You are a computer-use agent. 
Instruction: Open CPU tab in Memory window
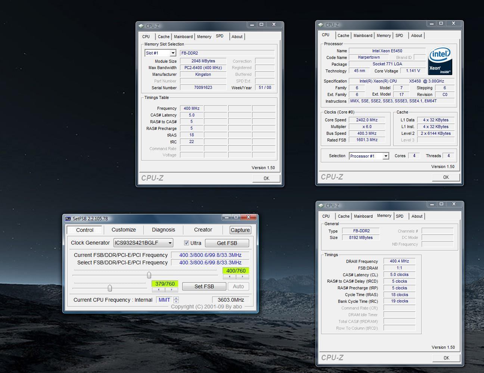click(326, 216)
